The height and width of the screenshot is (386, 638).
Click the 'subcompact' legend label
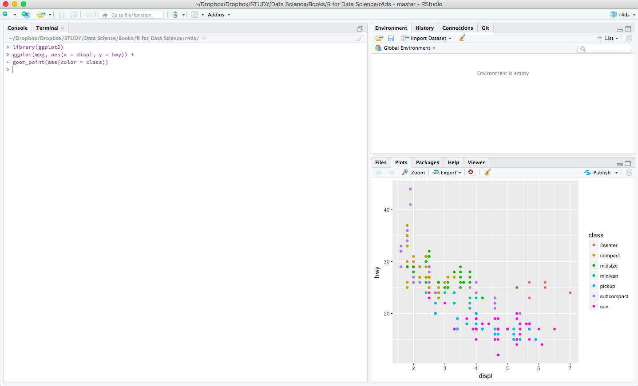tap(614, 296)
